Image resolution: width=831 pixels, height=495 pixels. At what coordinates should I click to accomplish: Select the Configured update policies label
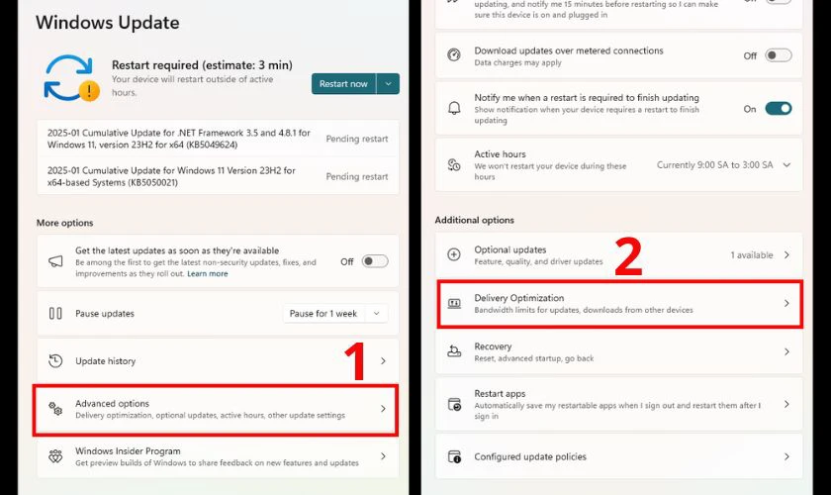(530, 456)
